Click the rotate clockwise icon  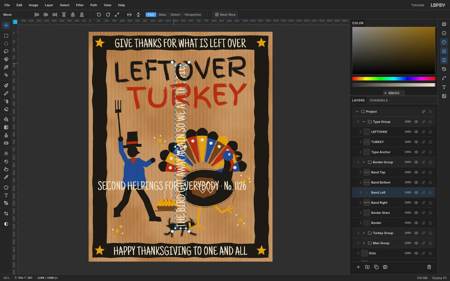click(x=108, y=15)
